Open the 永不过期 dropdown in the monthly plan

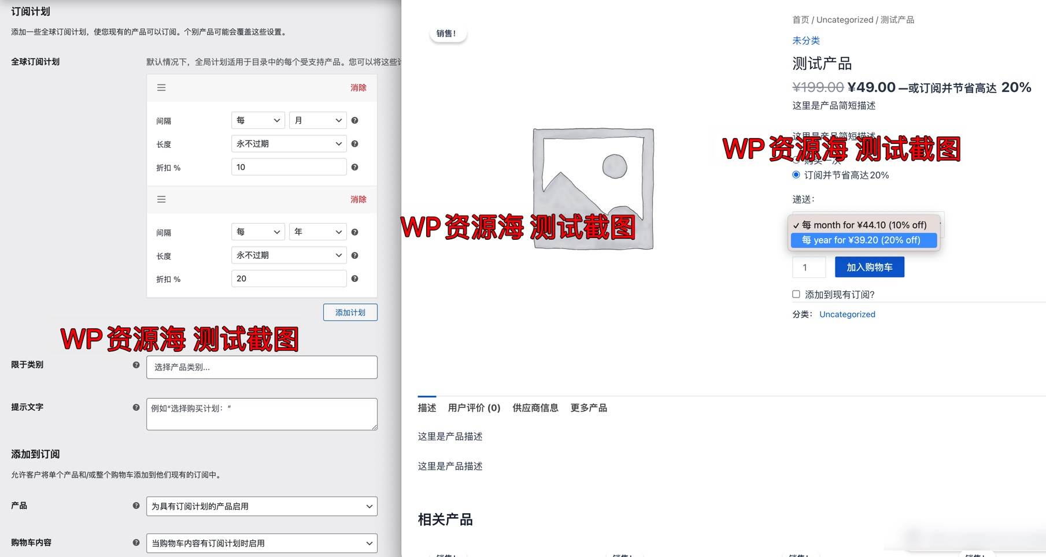coord(289,144)
